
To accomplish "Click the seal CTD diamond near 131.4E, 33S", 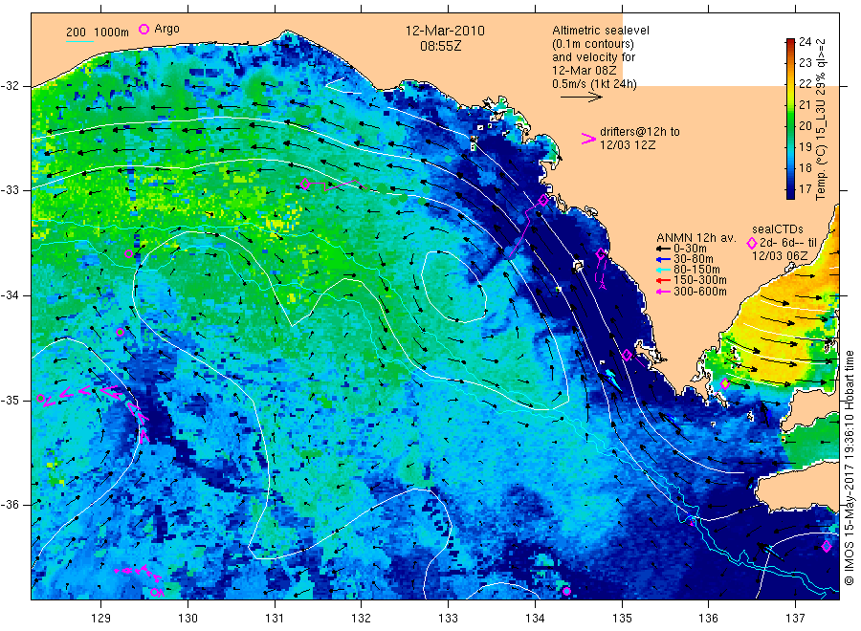I will click(305, 185).
